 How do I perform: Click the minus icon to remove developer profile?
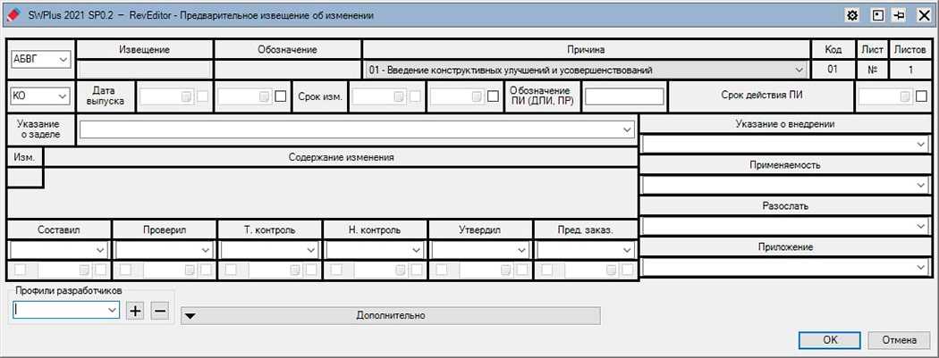159,311
